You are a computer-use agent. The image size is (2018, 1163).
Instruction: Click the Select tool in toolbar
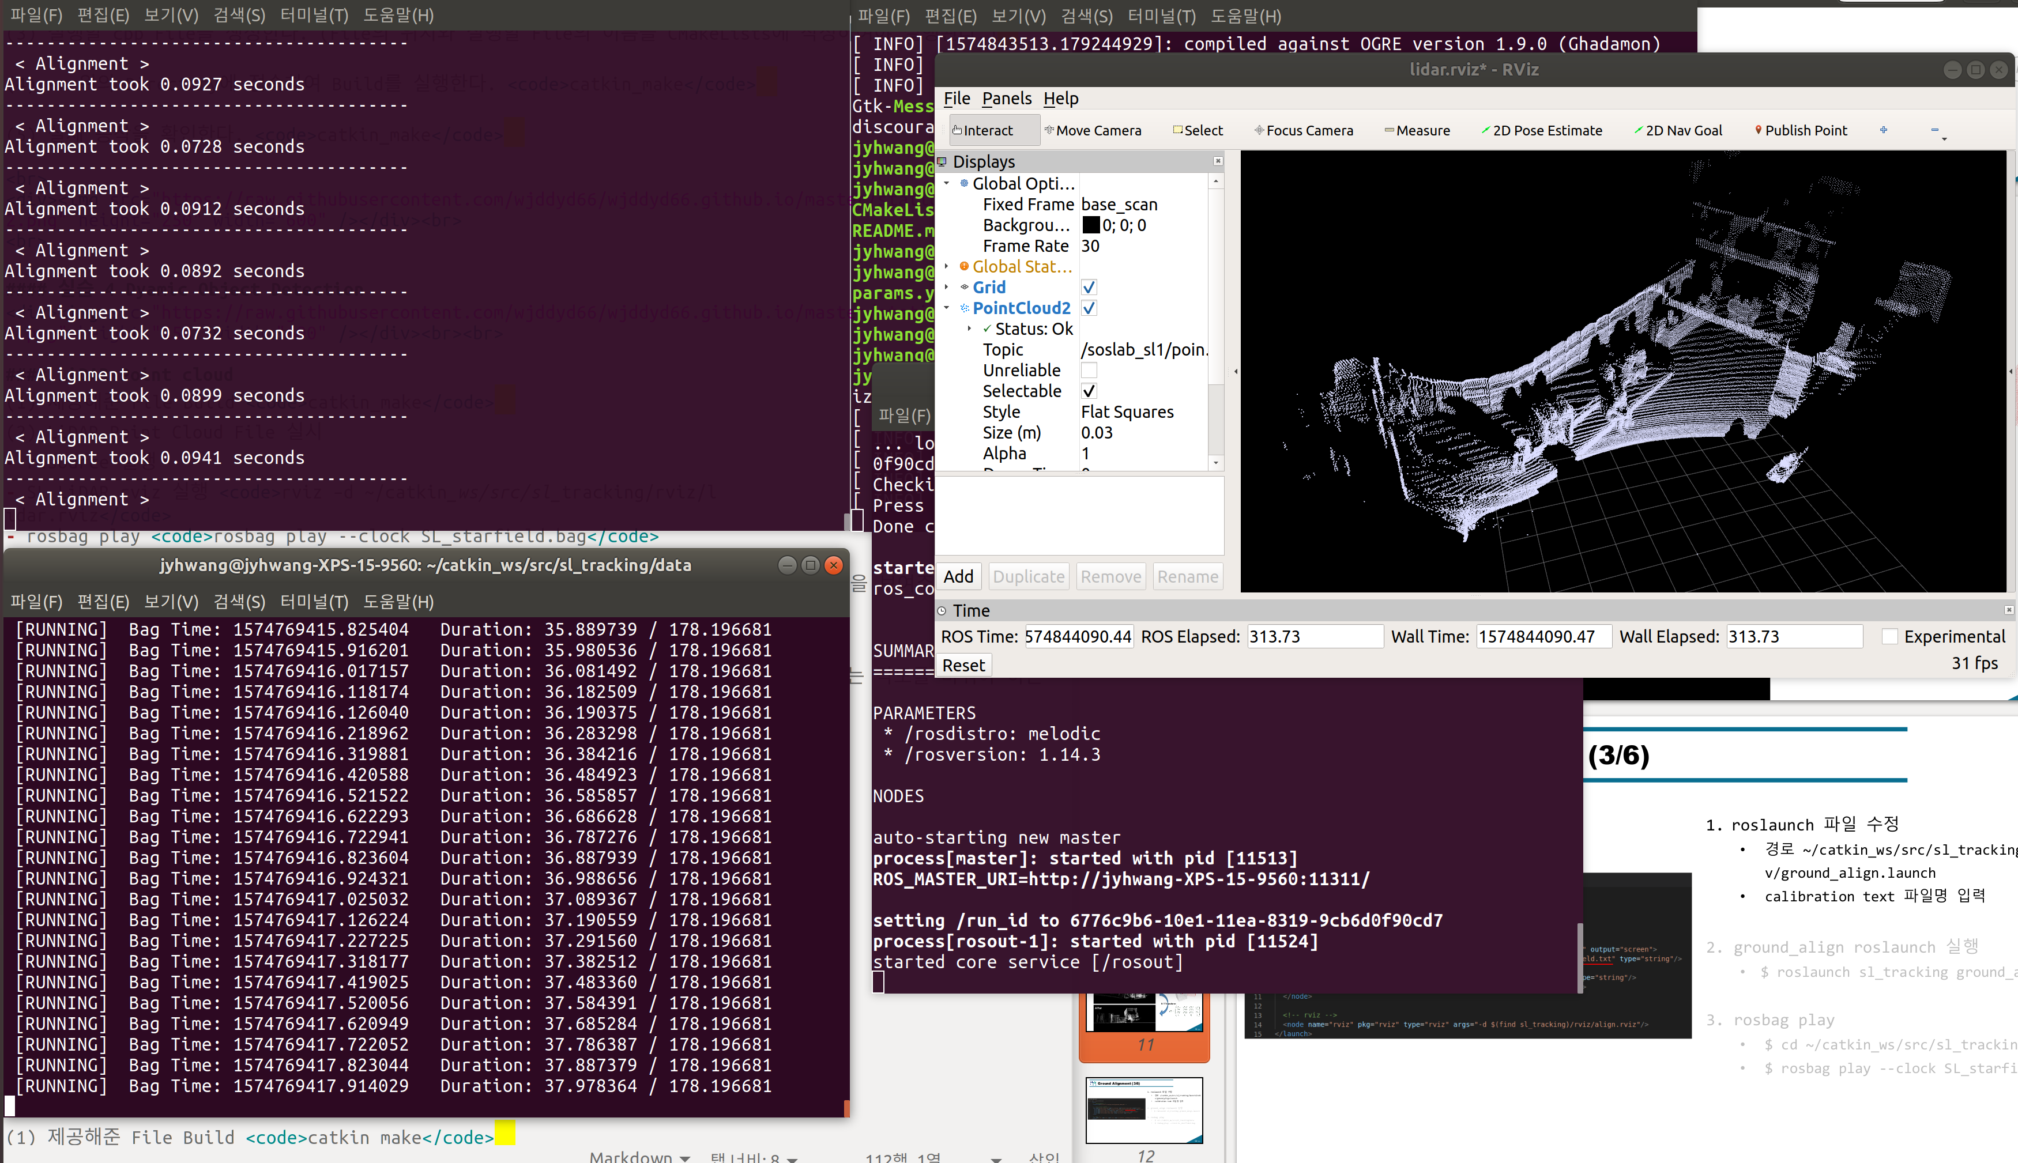pyautogui.click(x=1197, y=130)
